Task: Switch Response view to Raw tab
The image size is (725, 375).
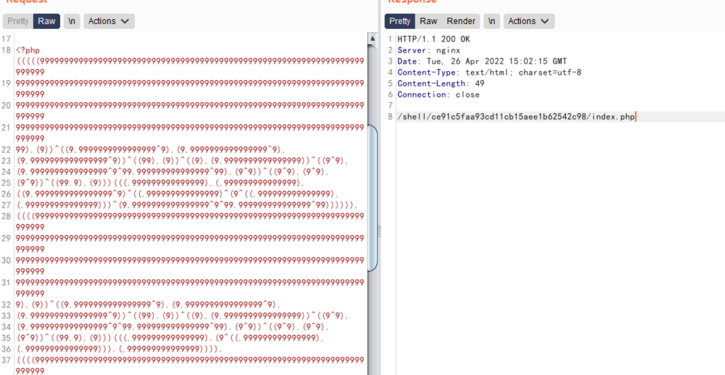Action: 428,21
